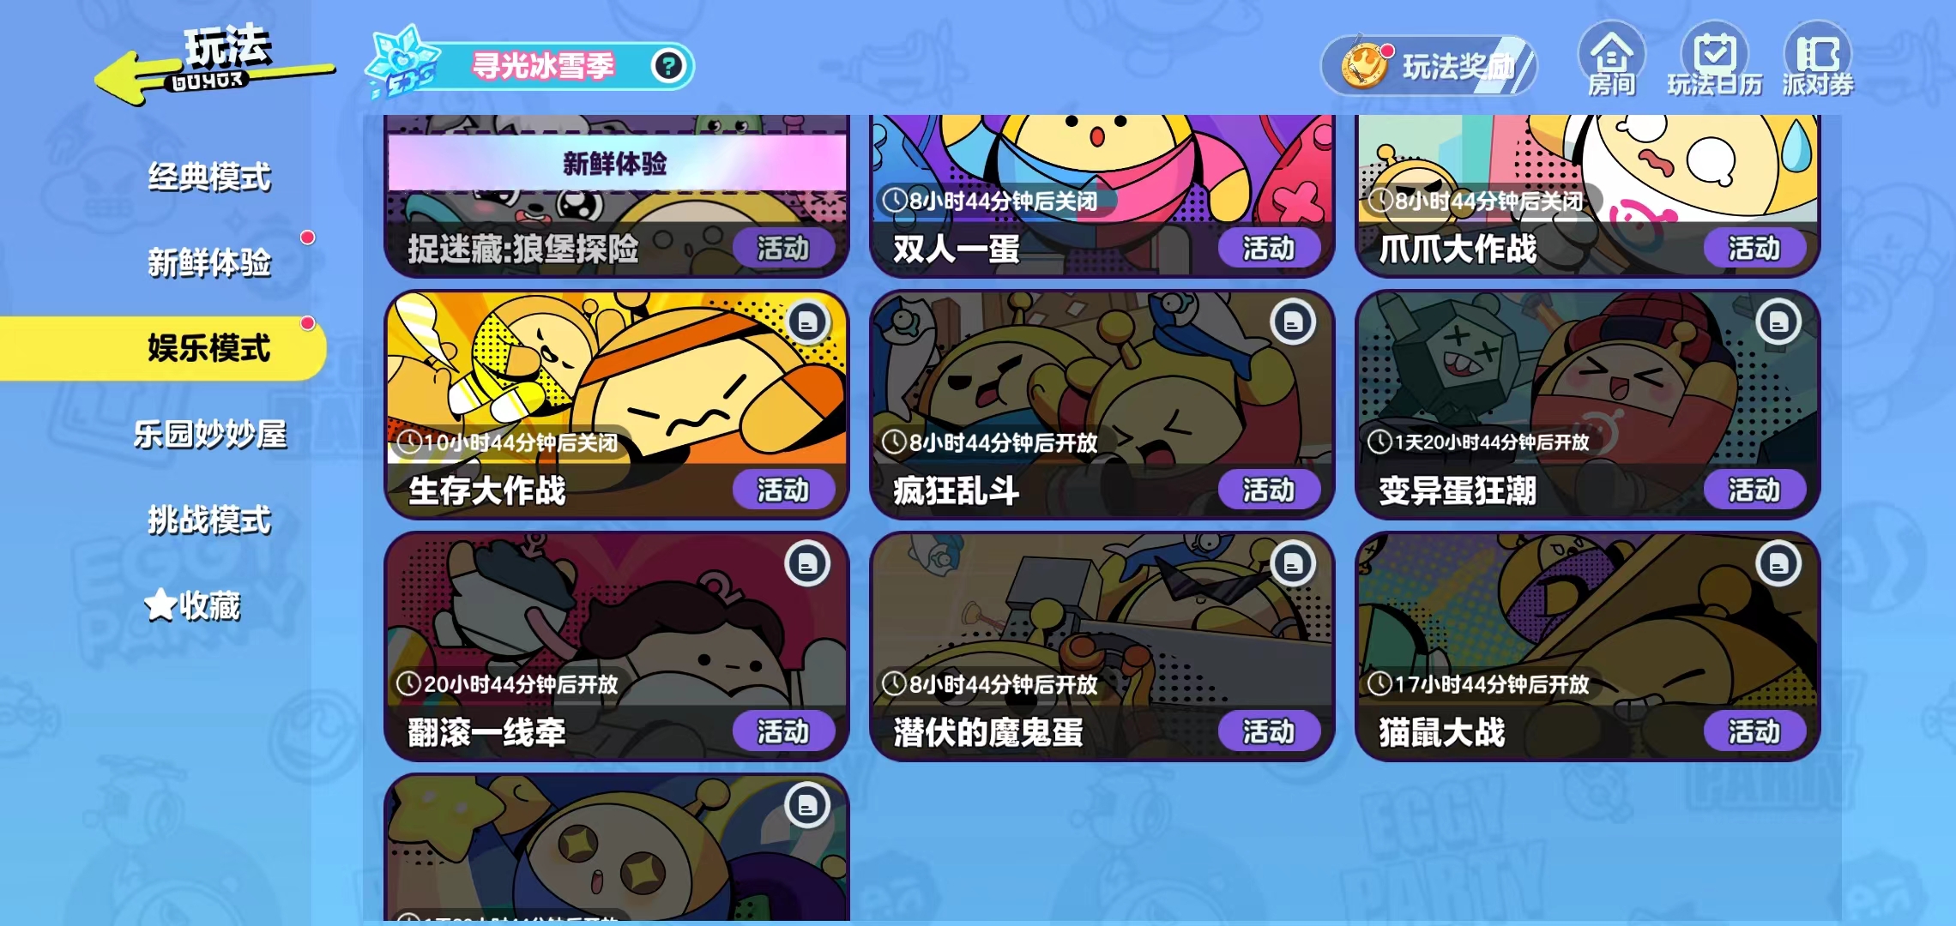Tap details icon on 猫鼠大战 card

1778,564
